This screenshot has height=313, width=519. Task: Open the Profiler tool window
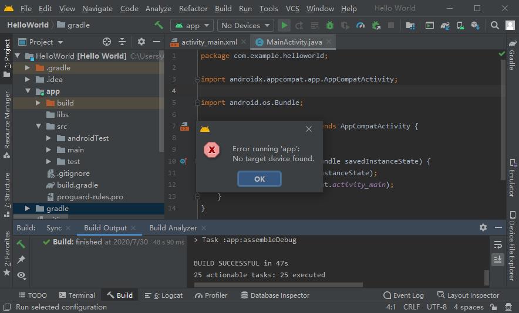tap(211, 295)
